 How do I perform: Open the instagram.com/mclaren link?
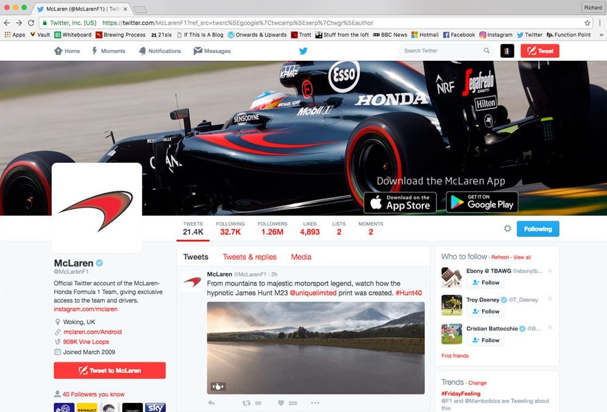point(85,309)
